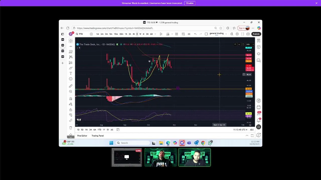Image resolution: width=321 pixels, height=180 pixels.
Task: Toggle lock all drawings
Action: [x=71, y=110]
